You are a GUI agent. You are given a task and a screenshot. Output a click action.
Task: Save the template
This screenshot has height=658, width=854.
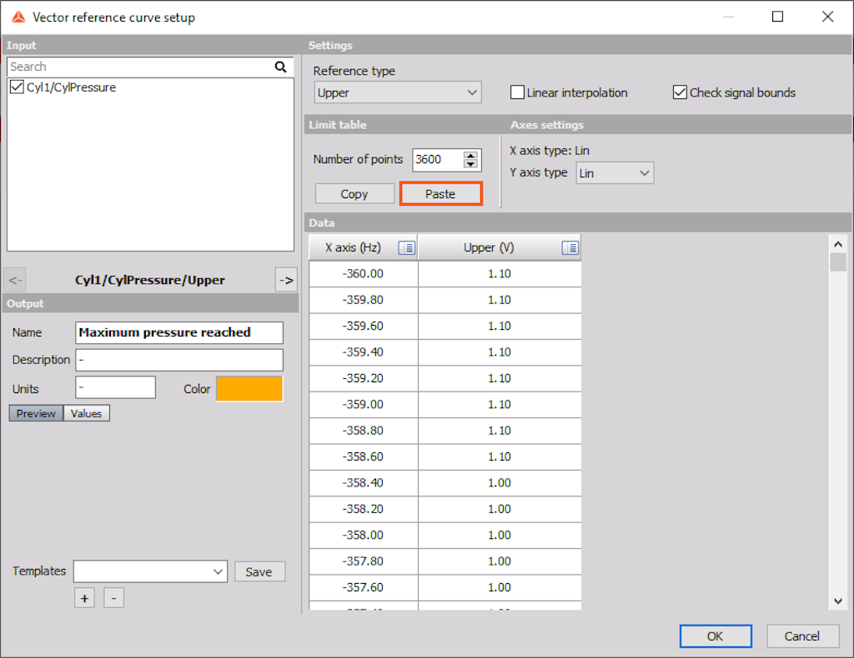point(259,571)
